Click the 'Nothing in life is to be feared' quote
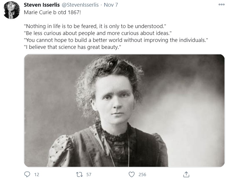 94,27
